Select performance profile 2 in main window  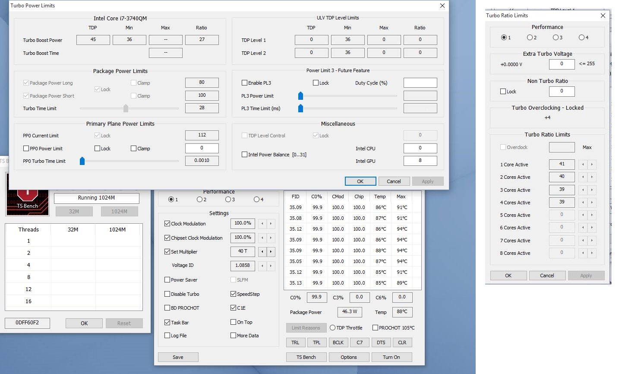tap(199, 200)
